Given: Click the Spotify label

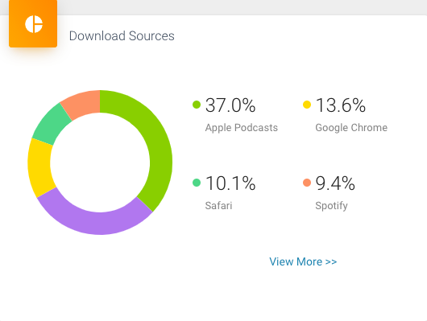Looking at the screenshot, I should pyautogui.click(x=331, y=206).
